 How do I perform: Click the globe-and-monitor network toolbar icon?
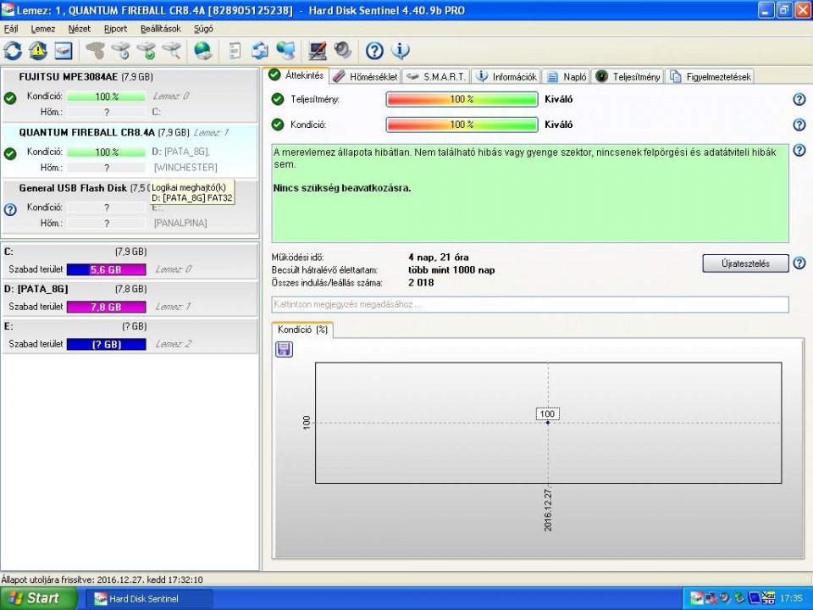285,51
